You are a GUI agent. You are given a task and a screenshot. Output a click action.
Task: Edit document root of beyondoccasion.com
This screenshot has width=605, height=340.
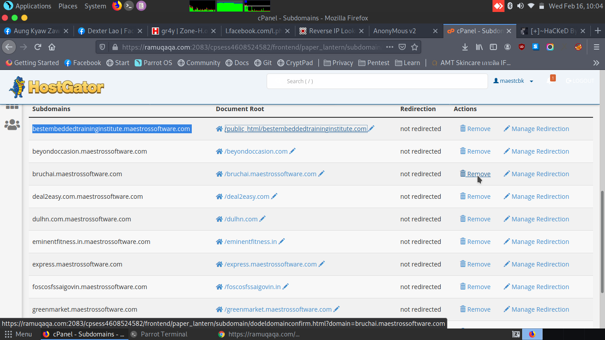[x=292, y=151]
